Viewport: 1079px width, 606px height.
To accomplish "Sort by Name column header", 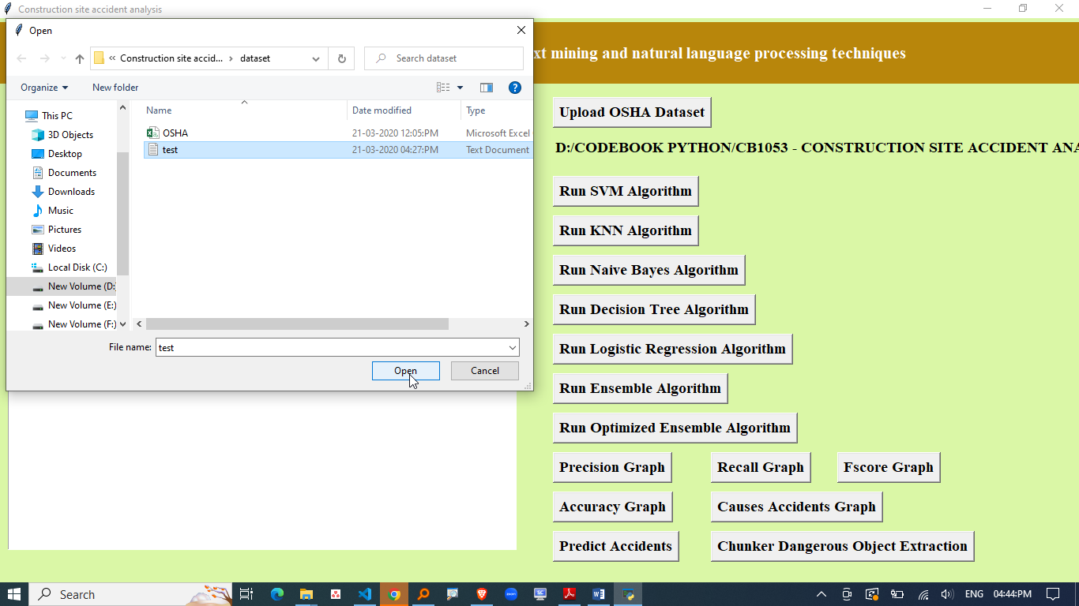I will point(244,110).
